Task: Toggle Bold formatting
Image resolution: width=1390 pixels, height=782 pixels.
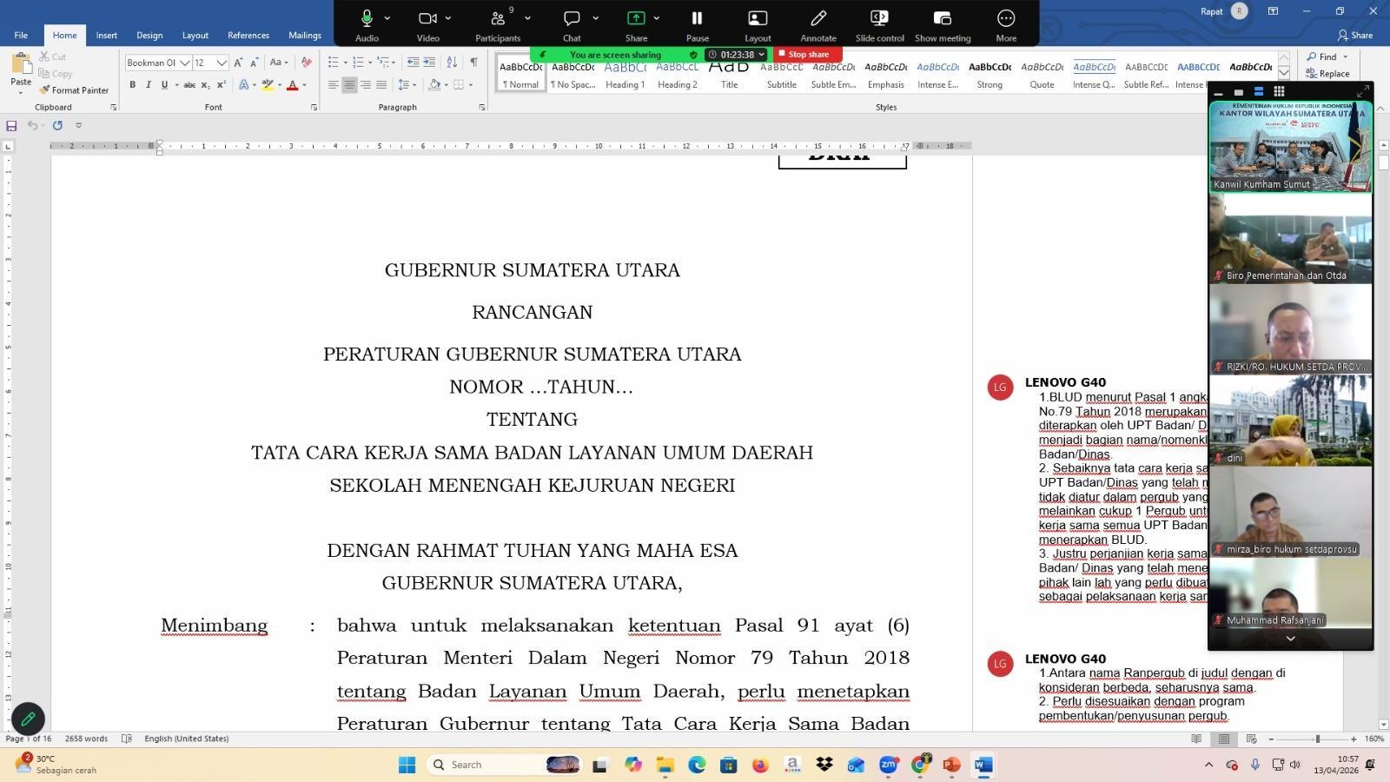Action: 133,85
